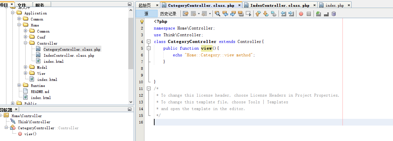Toggle Highlight Search in the editor toolbar
Image resolution: width=393 pixels, height=141 pixels.
coord(241,14)
